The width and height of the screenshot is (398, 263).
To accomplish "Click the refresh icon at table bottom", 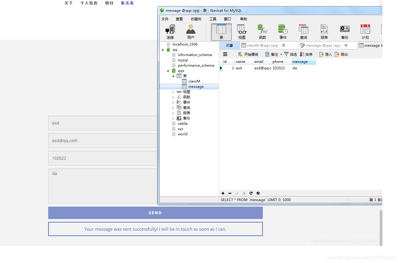I will (x=251, y=193).
